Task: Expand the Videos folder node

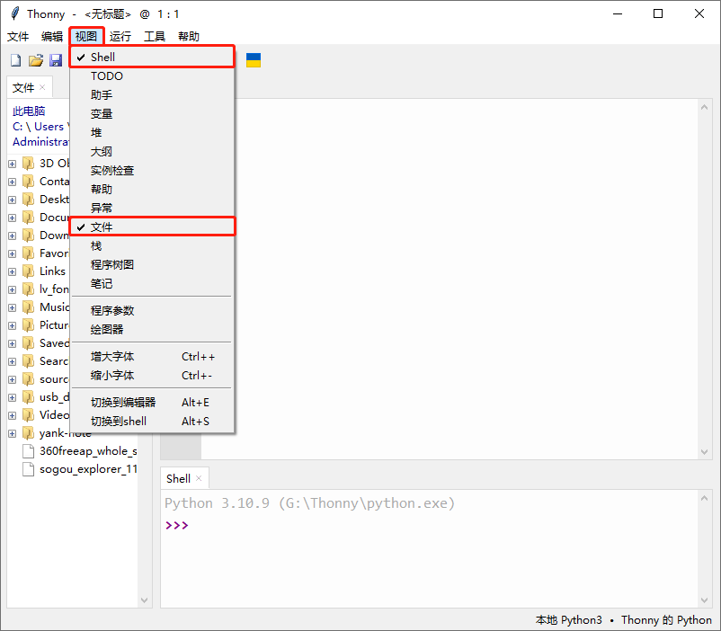Action: tap(13, 415)
